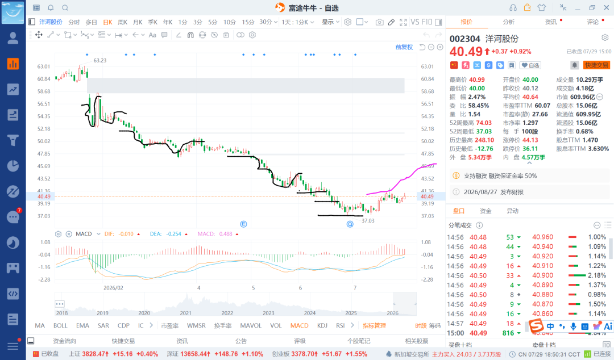Viewport: 614px width, 360px height.
Task: Select the text annotation Aa tool
Action: click(152, 35)
